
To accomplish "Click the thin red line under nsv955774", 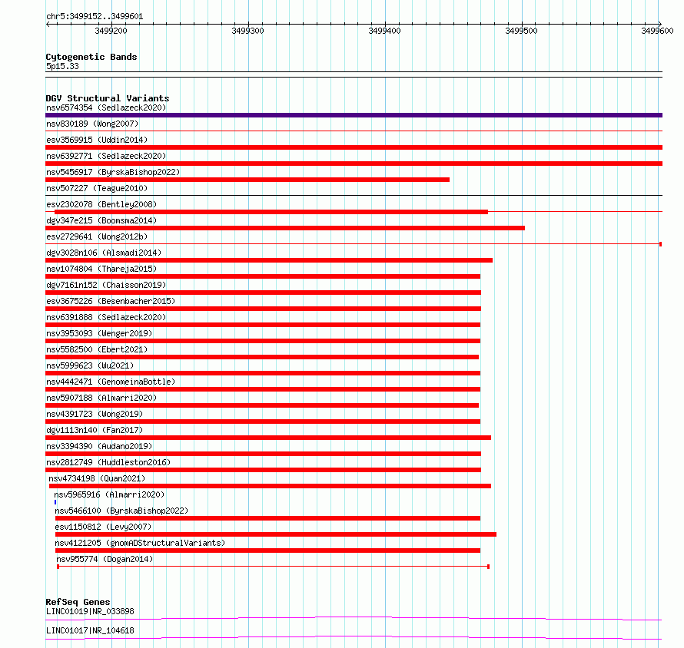I will point(273,567).
